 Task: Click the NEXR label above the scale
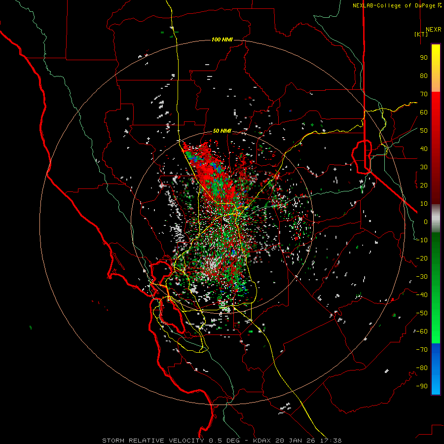pyautogui.click(x=433, y=30)
